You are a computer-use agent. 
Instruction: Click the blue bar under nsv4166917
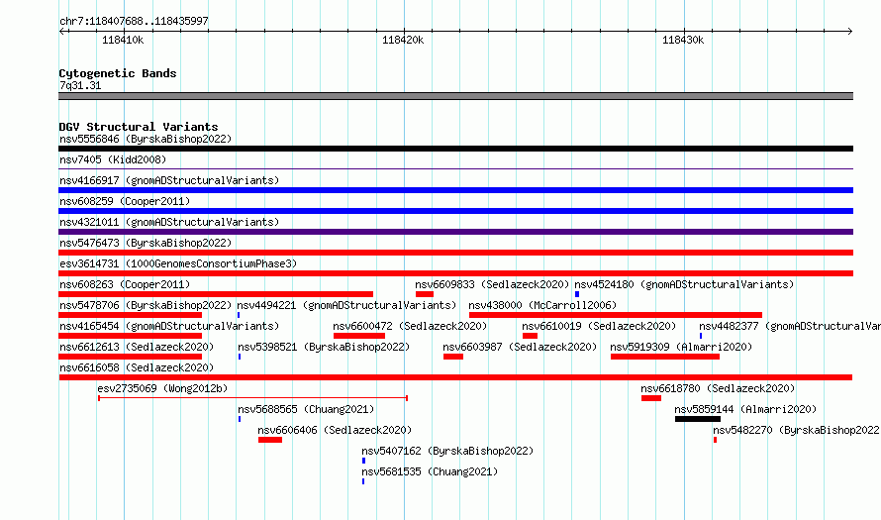point(455,190)
